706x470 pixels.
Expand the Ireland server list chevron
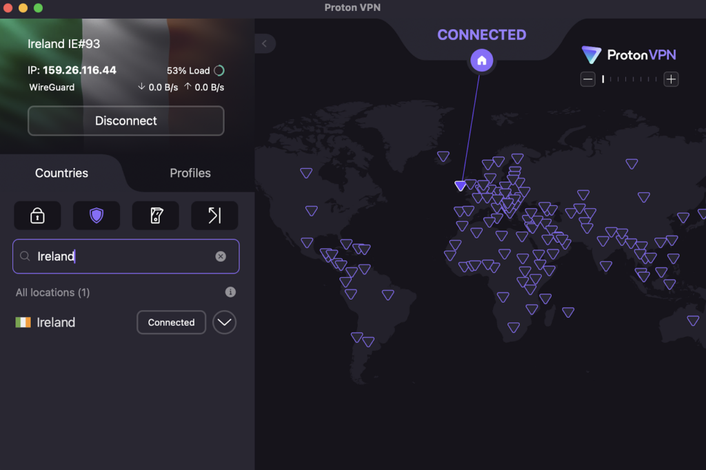(224, 323)
